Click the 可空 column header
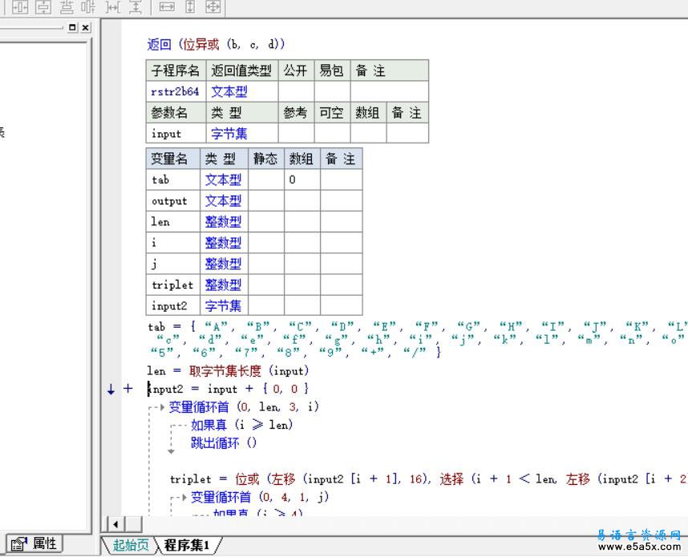The height and width of the screenshot is (557, 688). (x=332, y=113)
